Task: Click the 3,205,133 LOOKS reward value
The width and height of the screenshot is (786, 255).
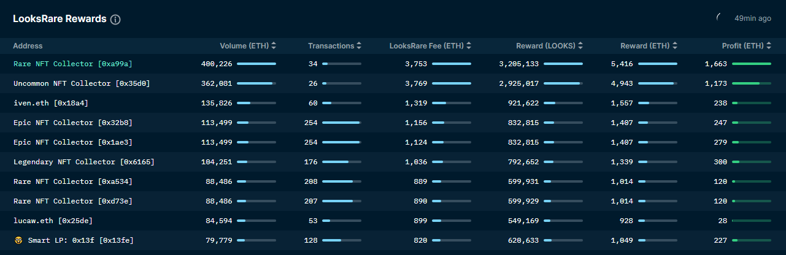Action: pos(519,64)
